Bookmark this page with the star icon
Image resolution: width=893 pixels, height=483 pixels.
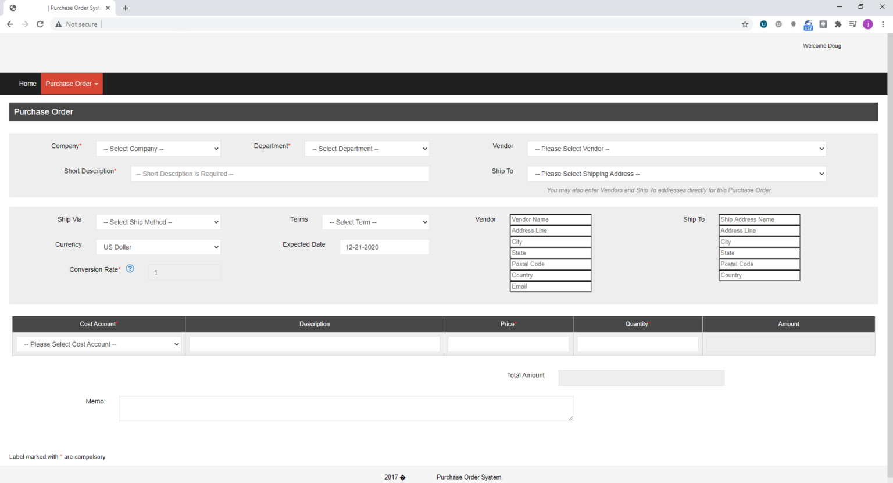pos(745,24)
